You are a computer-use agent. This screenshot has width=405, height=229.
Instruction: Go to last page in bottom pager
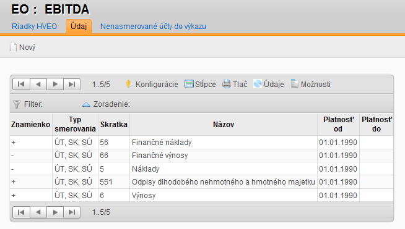[72, 212]
